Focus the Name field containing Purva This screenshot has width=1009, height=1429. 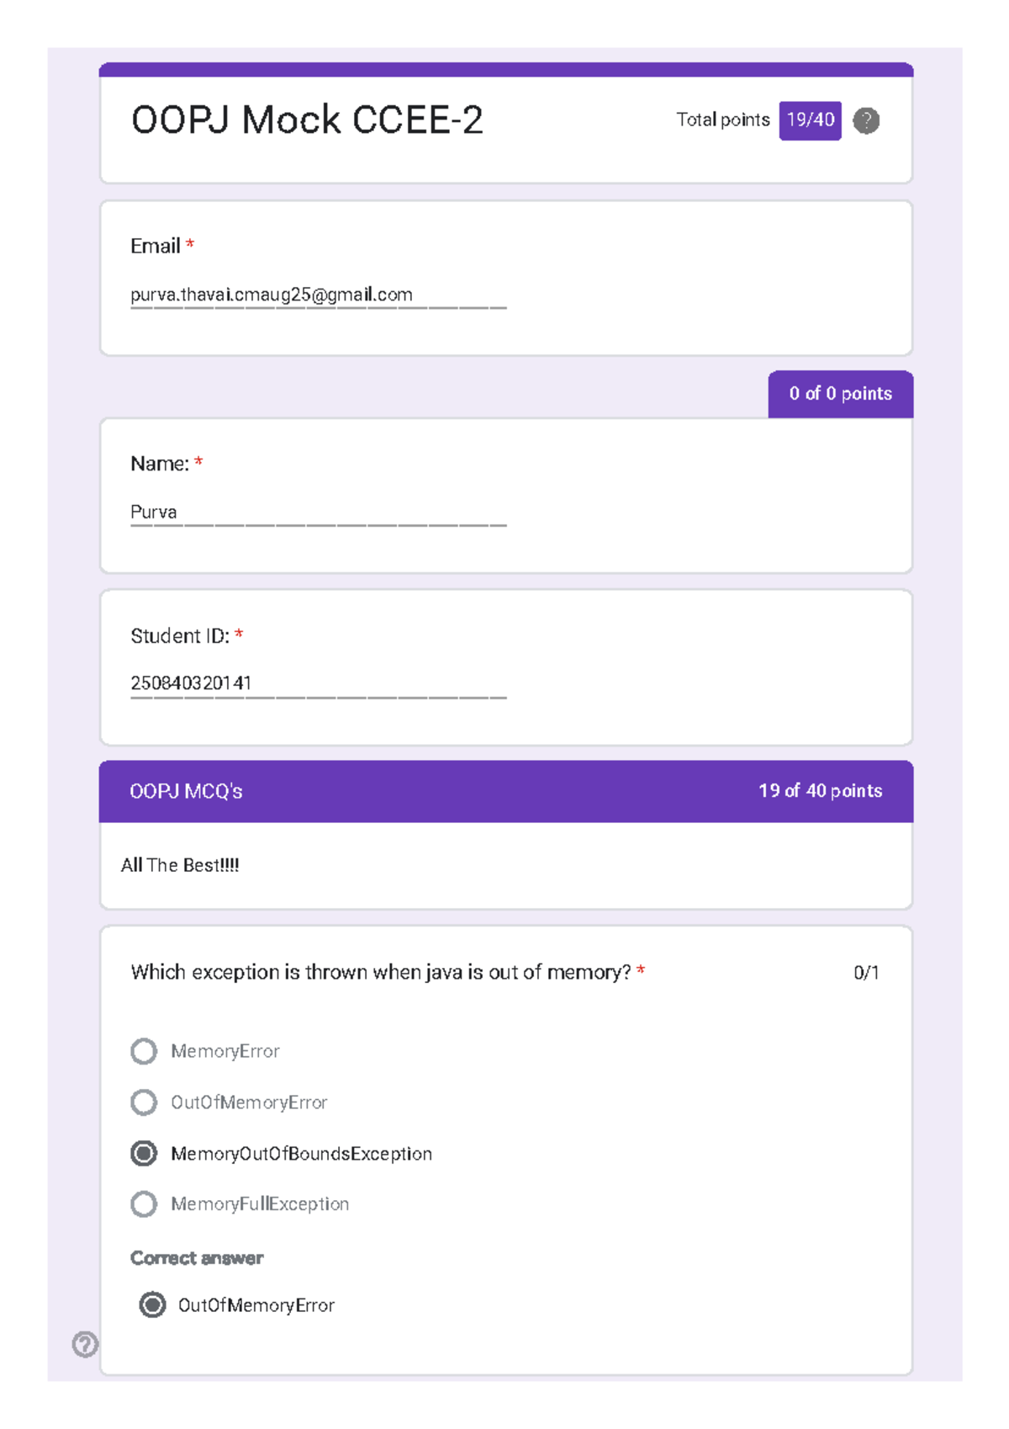coord(318,512)
